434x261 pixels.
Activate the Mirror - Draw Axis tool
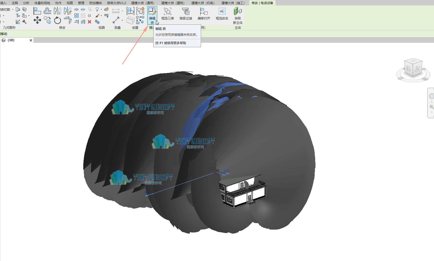pos(67,11)
